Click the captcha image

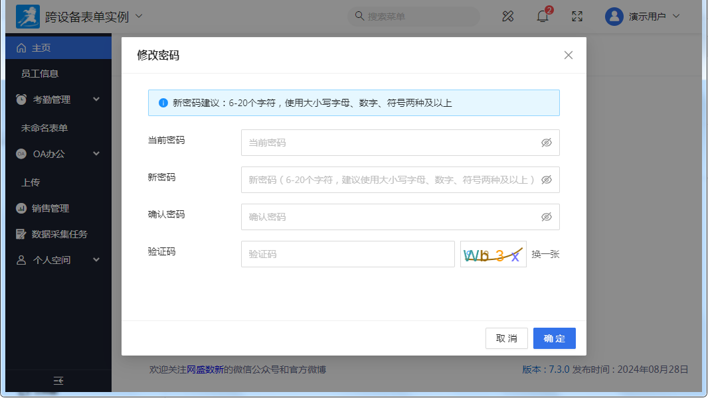pos(493,254)
